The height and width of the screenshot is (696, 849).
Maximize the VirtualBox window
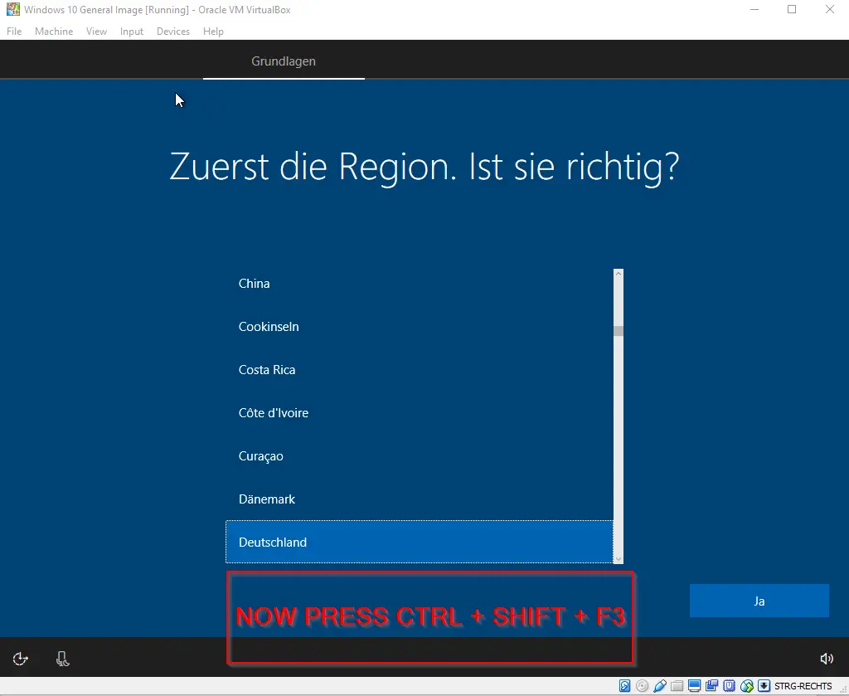(x=792, y=10)
